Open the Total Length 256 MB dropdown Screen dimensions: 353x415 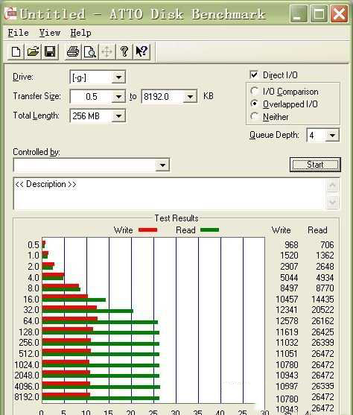(x=118, y=115)
